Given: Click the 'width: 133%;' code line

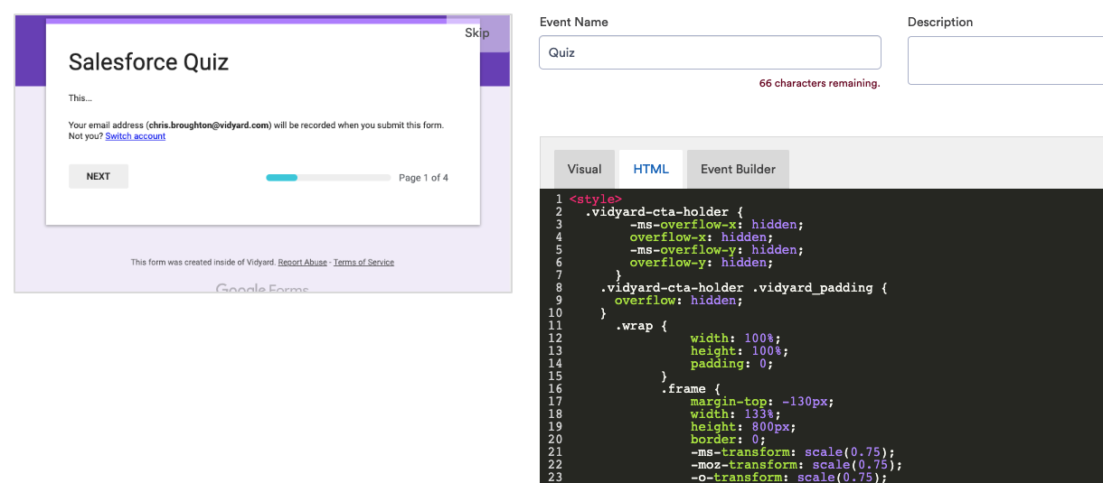Looking at the screenshot, I should [735, 414].
